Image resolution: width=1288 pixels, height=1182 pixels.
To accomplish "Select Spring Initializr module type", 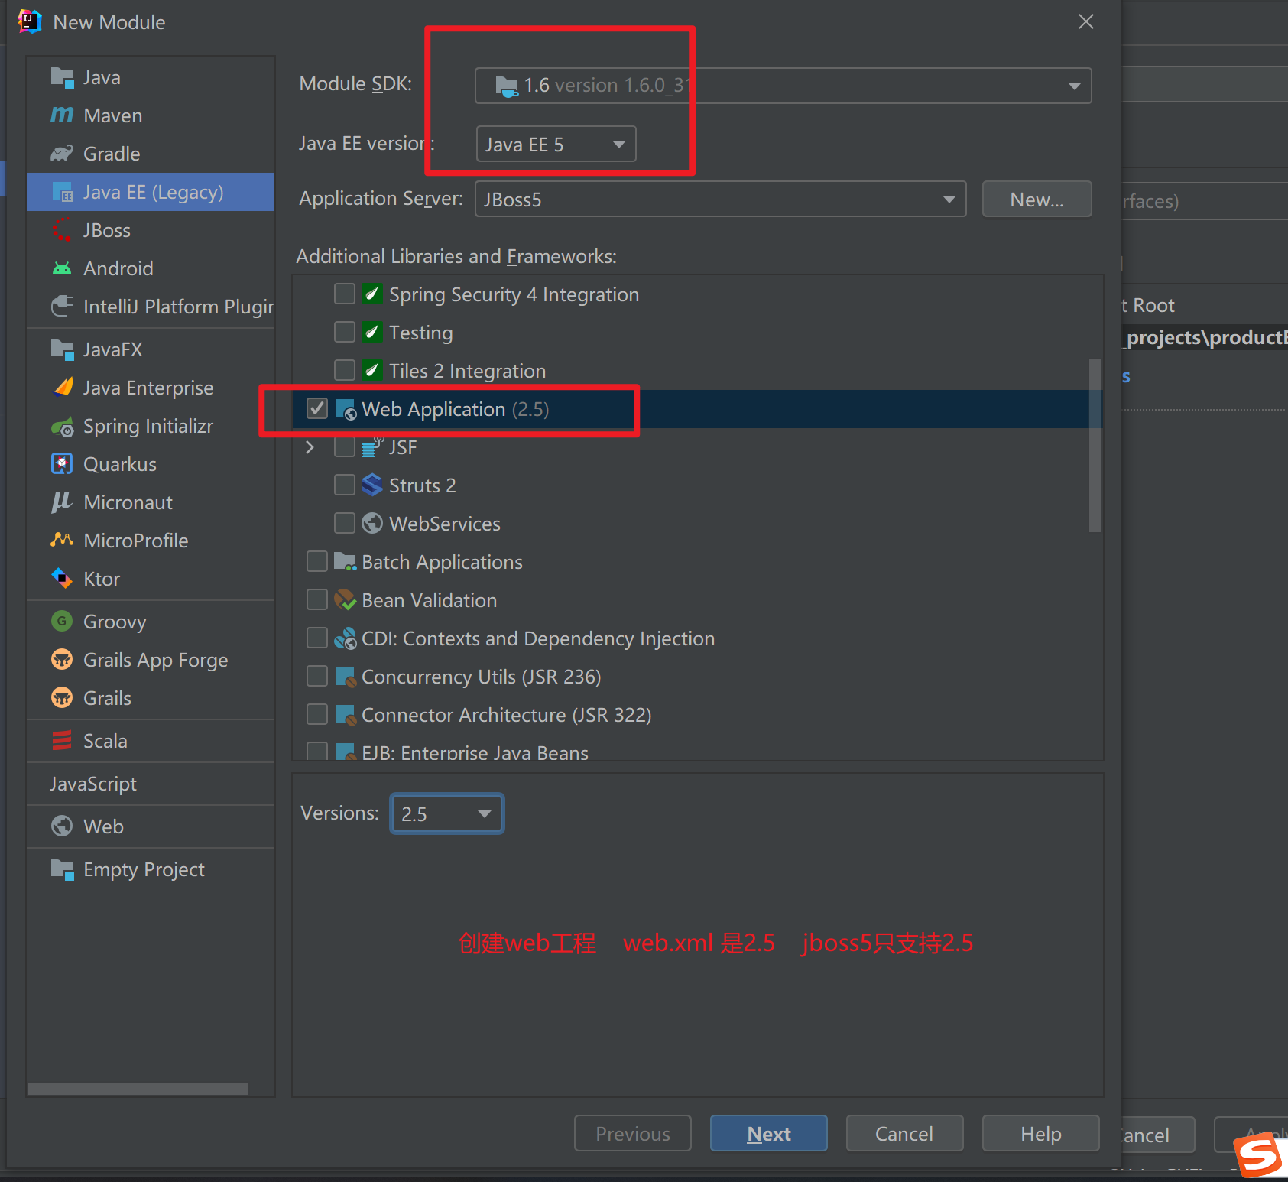I will [151, 426].
